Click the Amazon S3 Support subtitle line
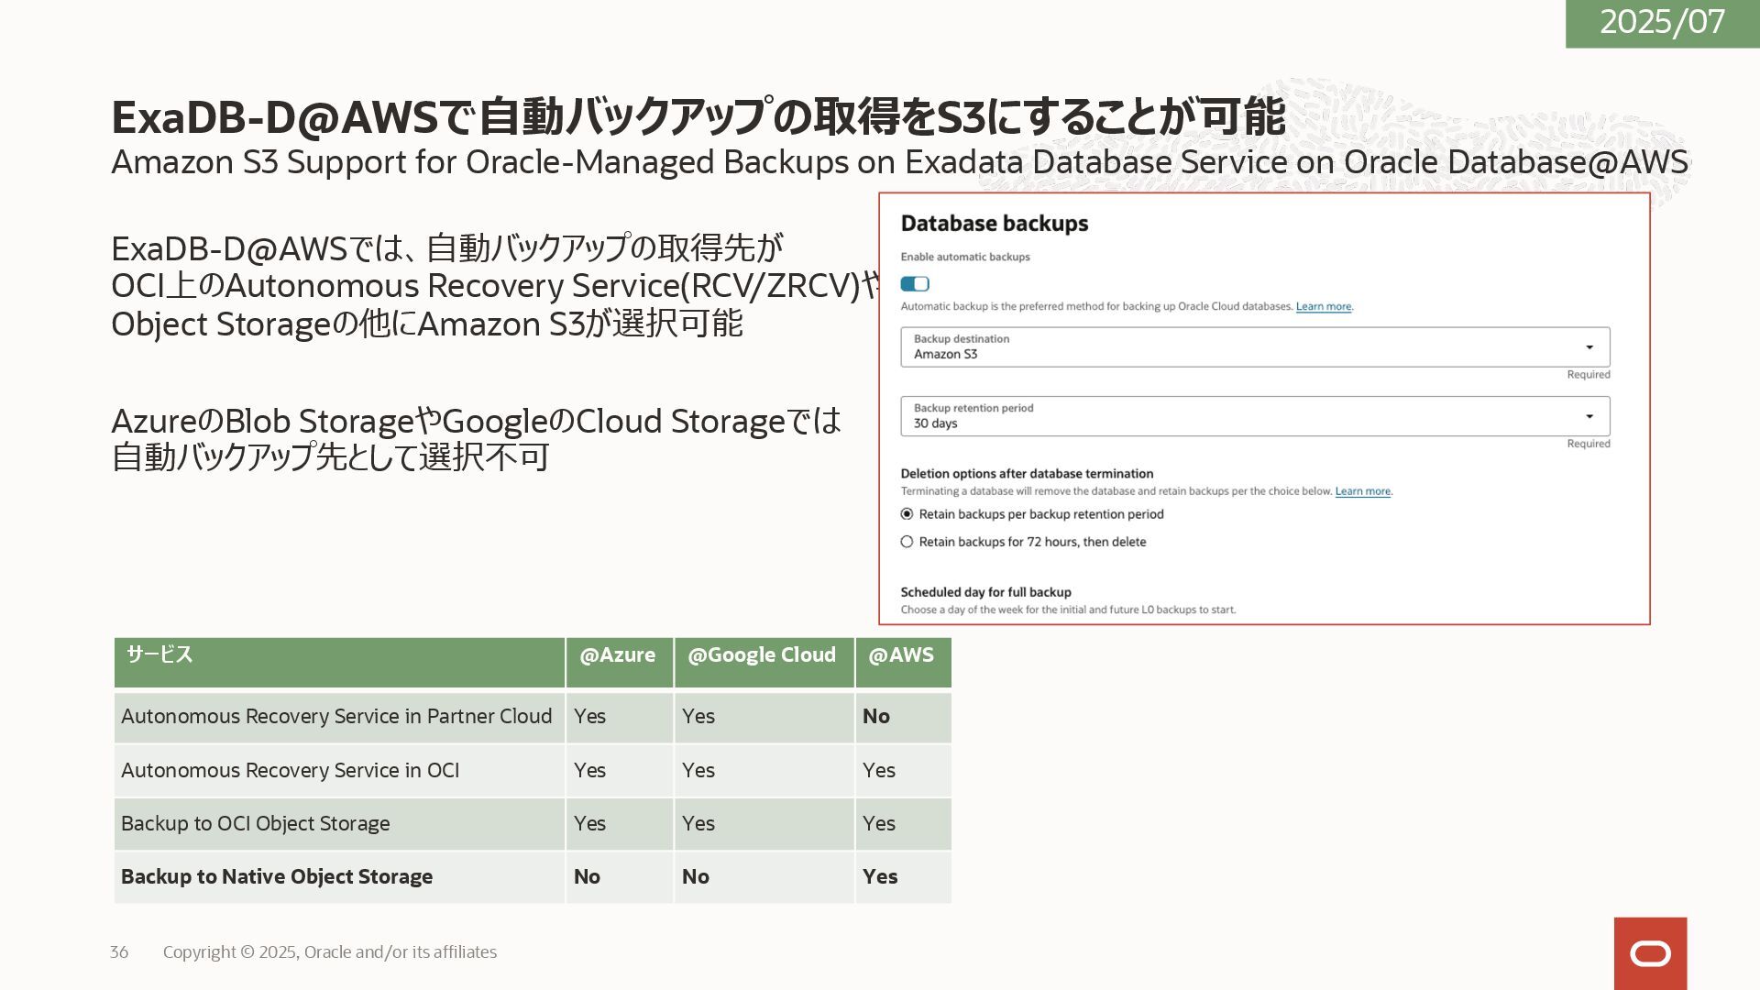The height and width of the screenshot is (990, 1760). [x=899, y=162]
